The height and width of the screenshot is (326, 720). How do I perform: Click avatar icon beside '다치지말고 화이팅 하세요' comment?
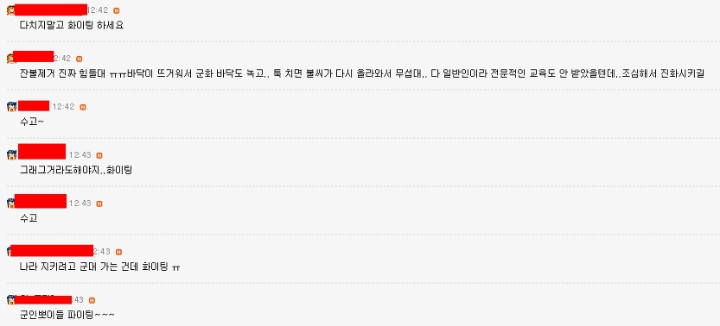coord(11,10)
